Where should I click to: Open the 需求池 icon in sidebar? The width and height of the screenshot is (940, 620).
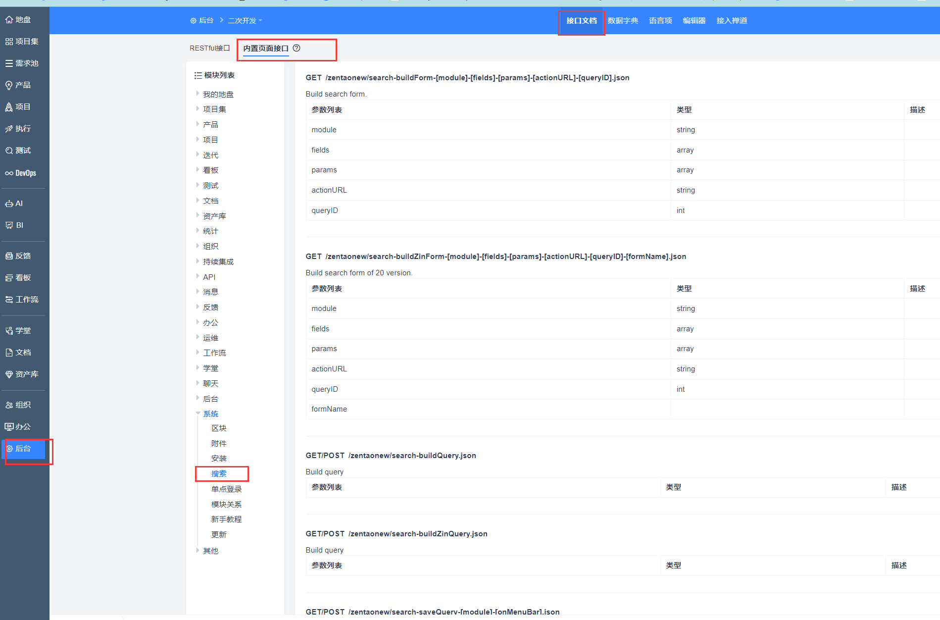tap(9, 63)
